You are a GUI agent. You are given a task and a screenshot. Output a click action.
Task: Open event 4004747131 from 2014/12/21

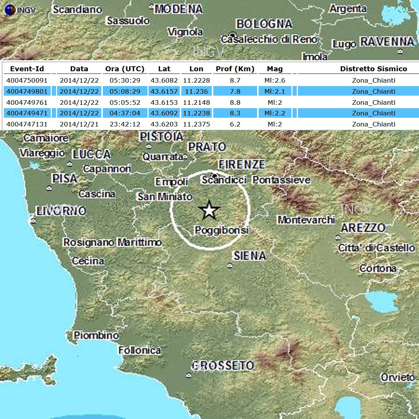[27, 124]
